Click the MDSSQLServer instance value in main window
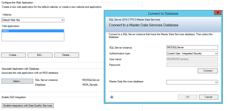228x111 pixels. [91, 80]
